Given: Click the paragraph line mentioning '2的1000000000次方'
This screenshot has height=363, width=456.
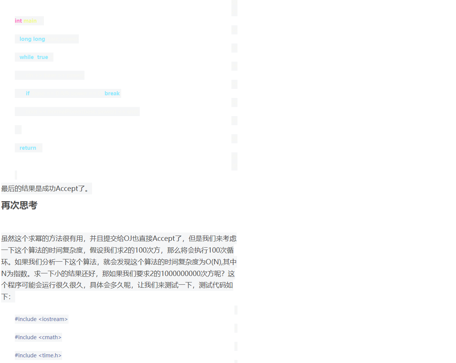Looking at the screenshot, I should [118, 274].
